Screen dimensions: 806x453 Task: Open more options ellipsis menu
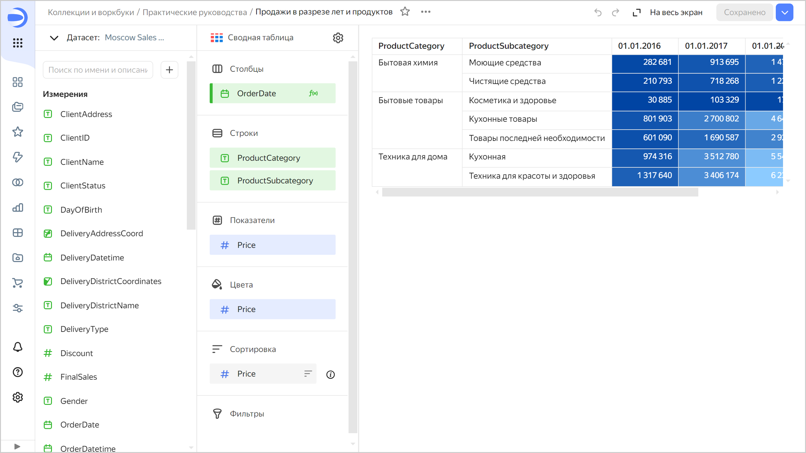coord(426,12)
